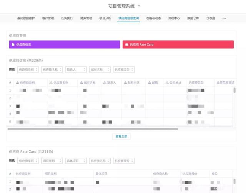Image resolution: width=246 pixels, height=193 pixels.
Task: Click the icon beside the 邮箱 column header
Action: [149, 82]
